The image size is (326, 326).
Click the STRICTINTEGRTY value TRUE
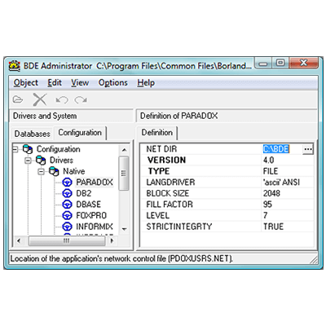click(x=273, y=227)
